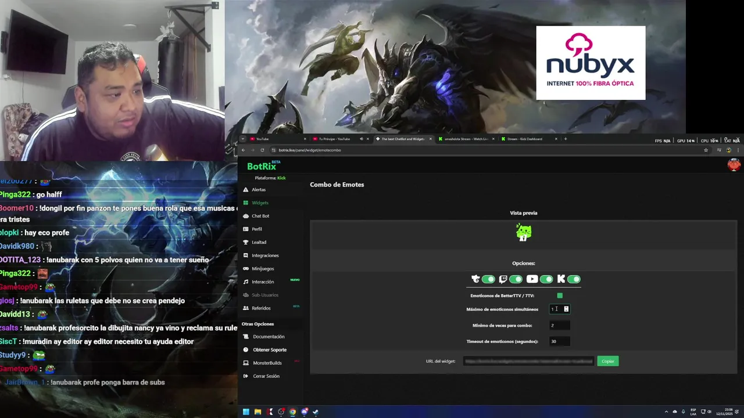Open Alertas in the BotRix sidebar
The height and width of the screenshot is (418, 744).
pyautogui.click(x=259, y=190)
